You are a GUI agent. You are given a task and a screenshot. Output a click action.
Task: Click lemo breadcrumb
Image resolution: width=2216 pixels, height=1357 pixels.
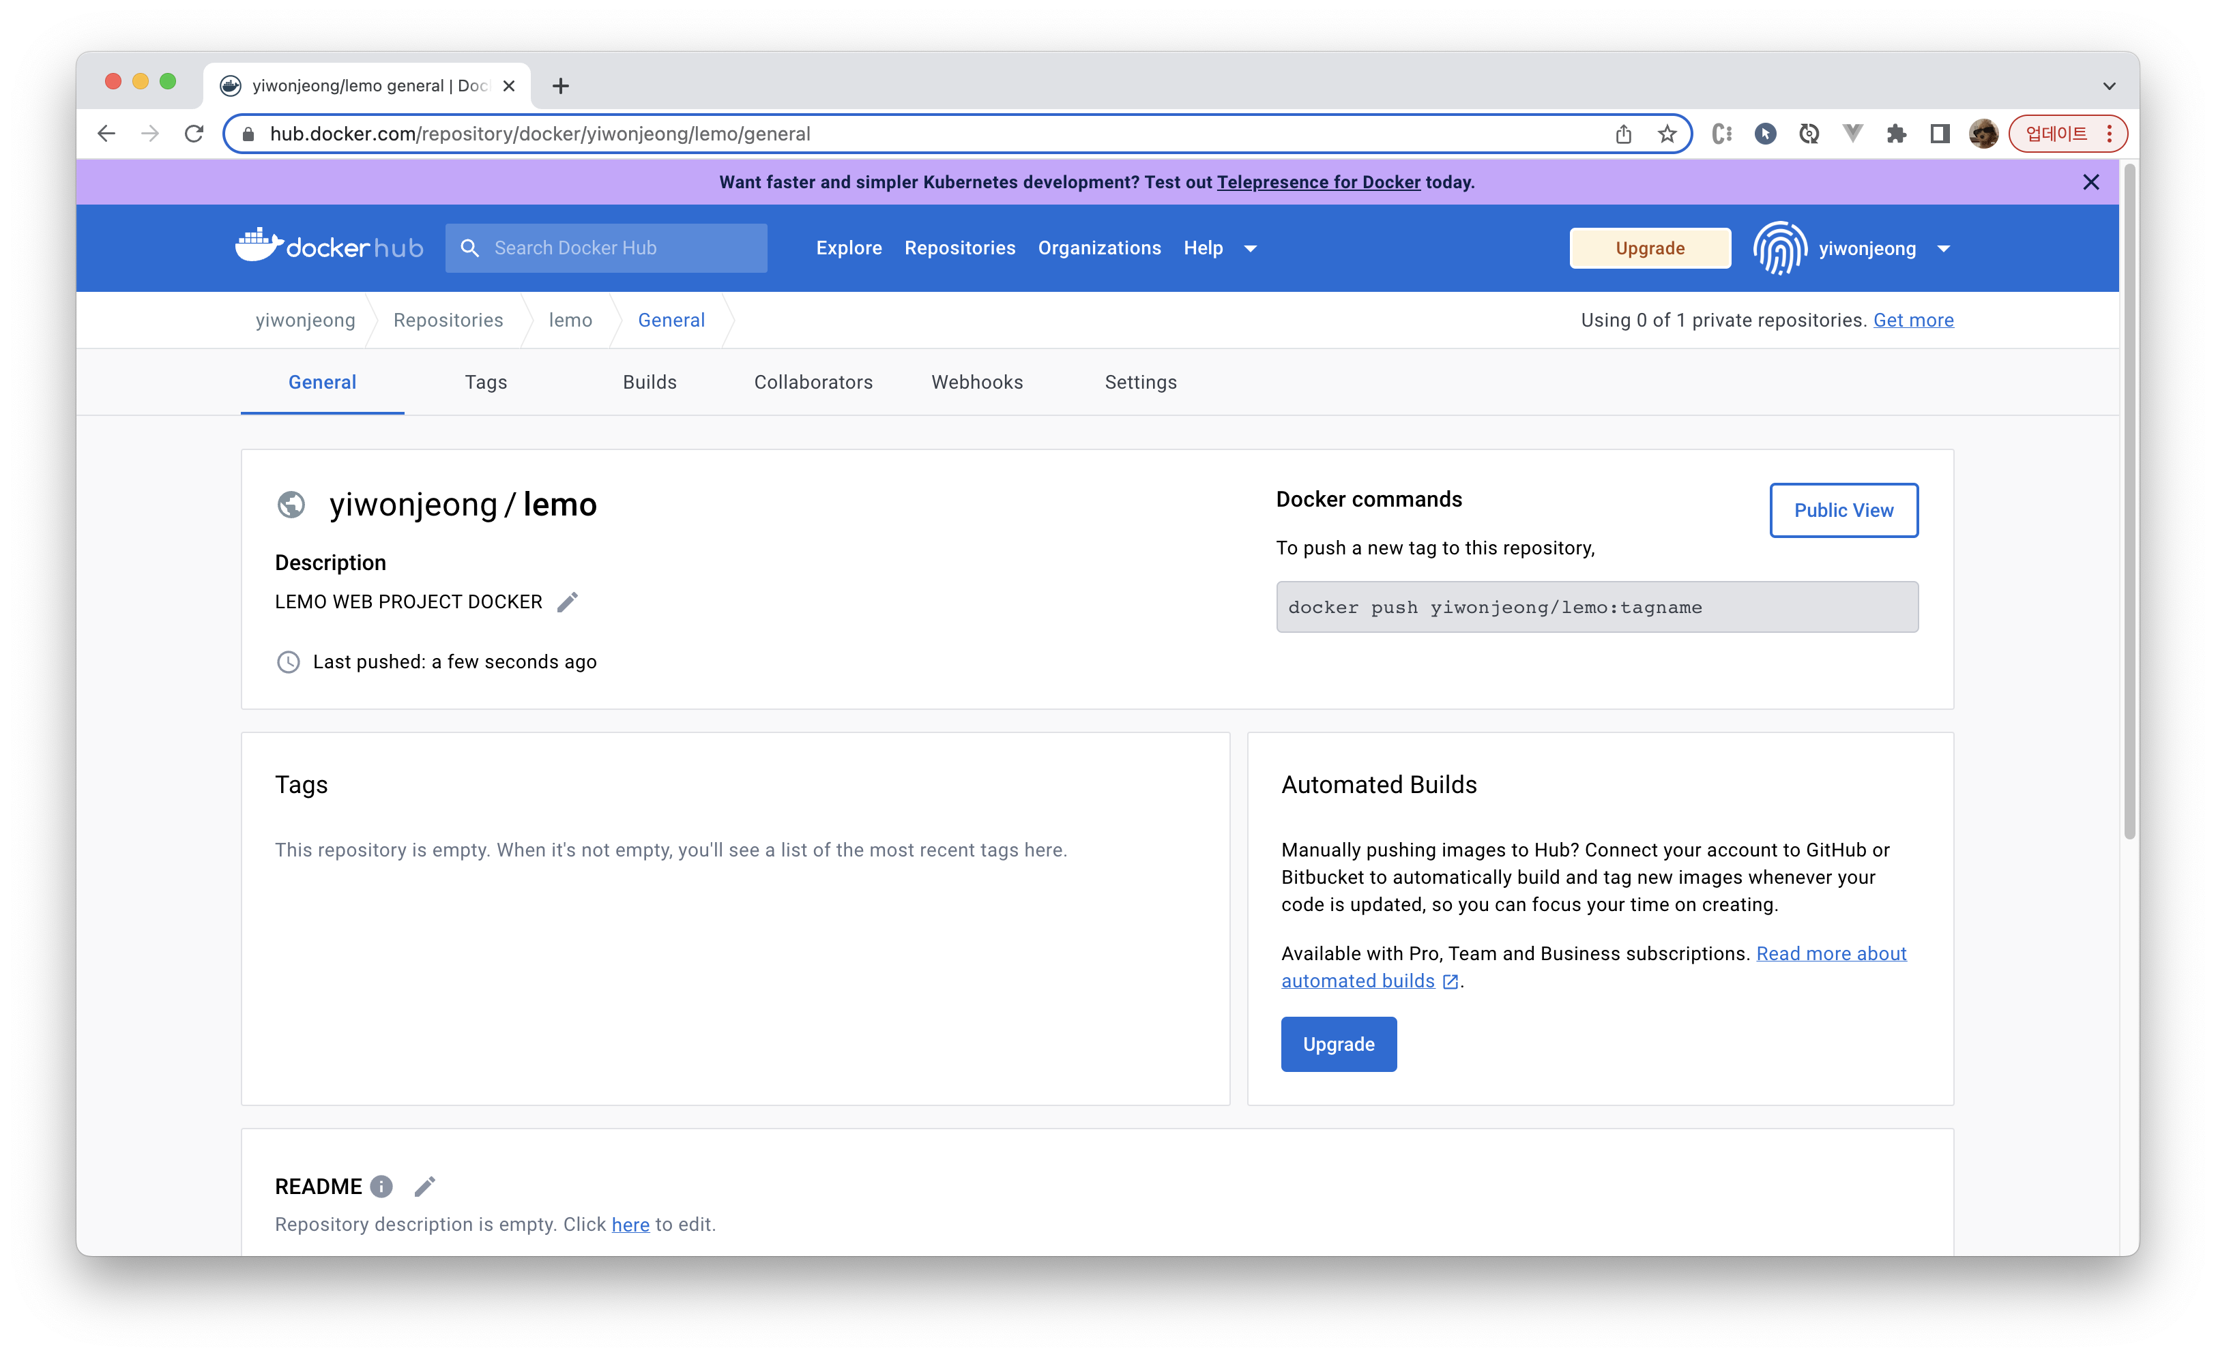point(570,320)
